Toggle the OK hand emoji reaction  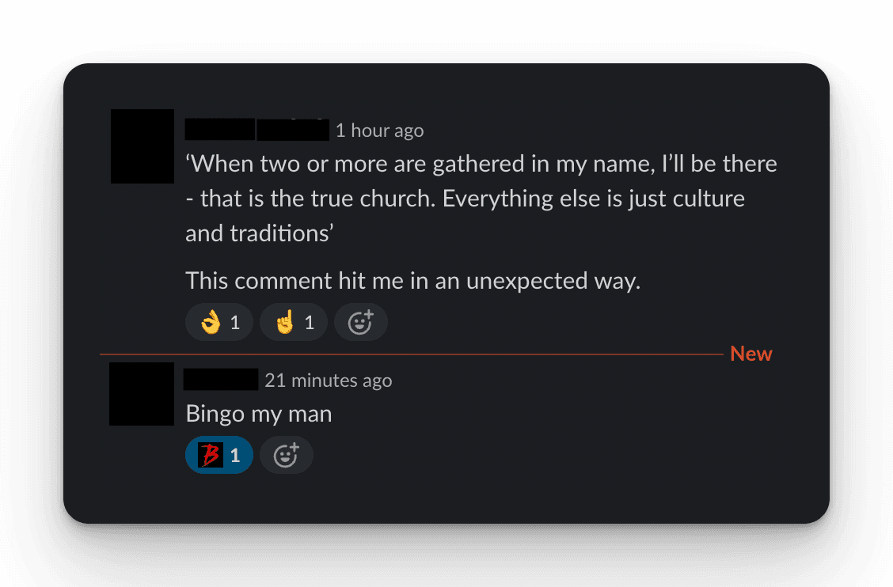(219, 322)
